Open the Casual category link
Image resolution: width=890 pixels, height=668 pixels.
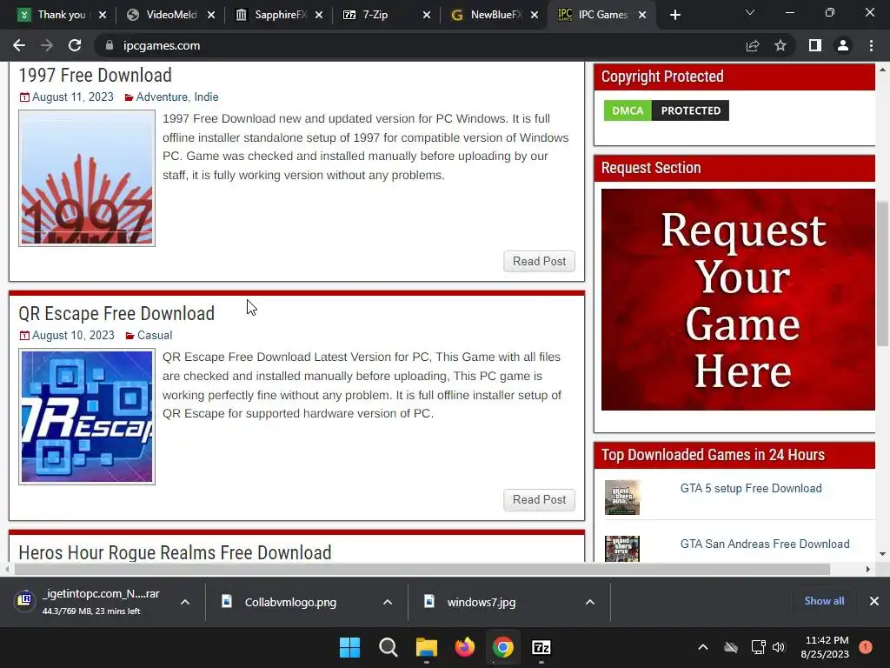pos(155,336)
